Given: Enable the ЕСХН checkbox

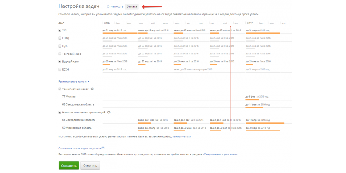Looking at the screenshot, I should click(60, 70).
